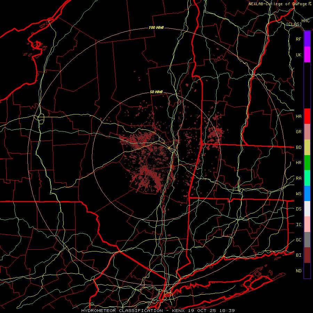Image resolution: width=313 pixels, height=313 pixels.
Task: Click the GC gray legend swatch
Action: [x=307, y=240]
